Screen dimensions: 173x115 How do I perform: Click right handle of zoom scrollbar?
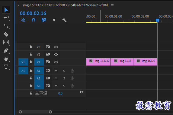point(50,112)
